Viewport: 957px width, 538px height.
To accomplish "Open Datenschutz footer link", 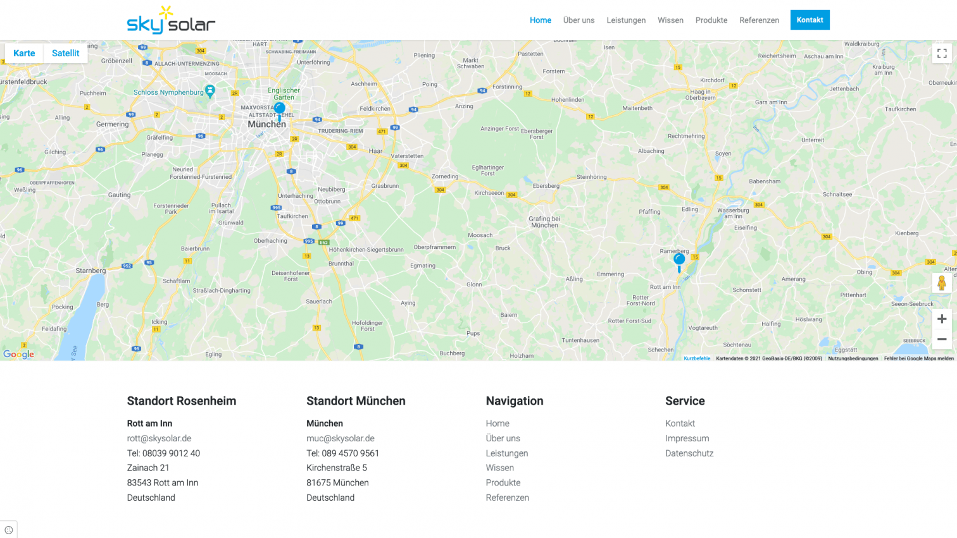I will [689, 453].
